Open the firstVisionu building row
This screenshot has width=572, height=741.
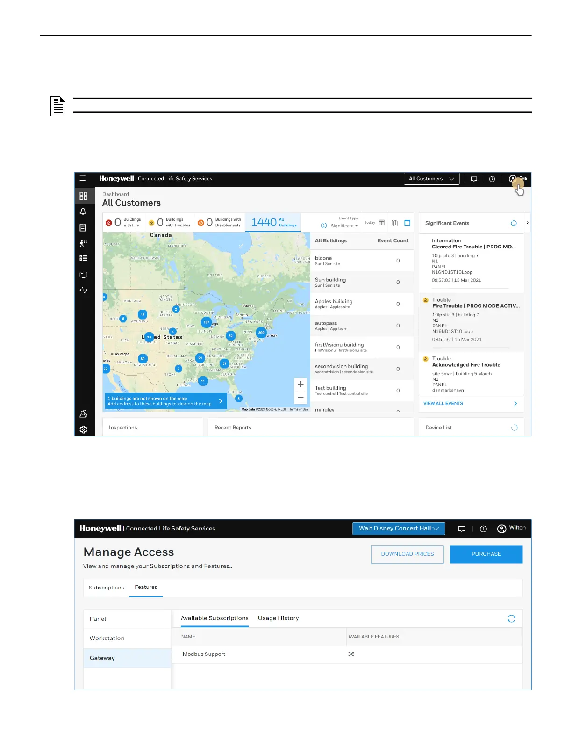(x=362, y=347)
